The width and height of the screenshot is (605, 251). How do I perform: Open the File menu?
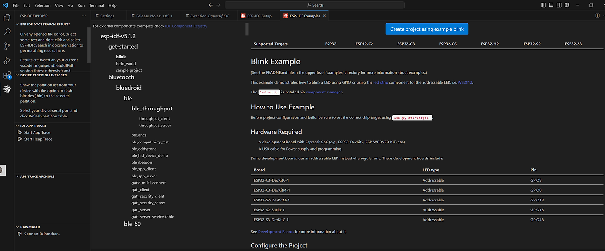16,5
